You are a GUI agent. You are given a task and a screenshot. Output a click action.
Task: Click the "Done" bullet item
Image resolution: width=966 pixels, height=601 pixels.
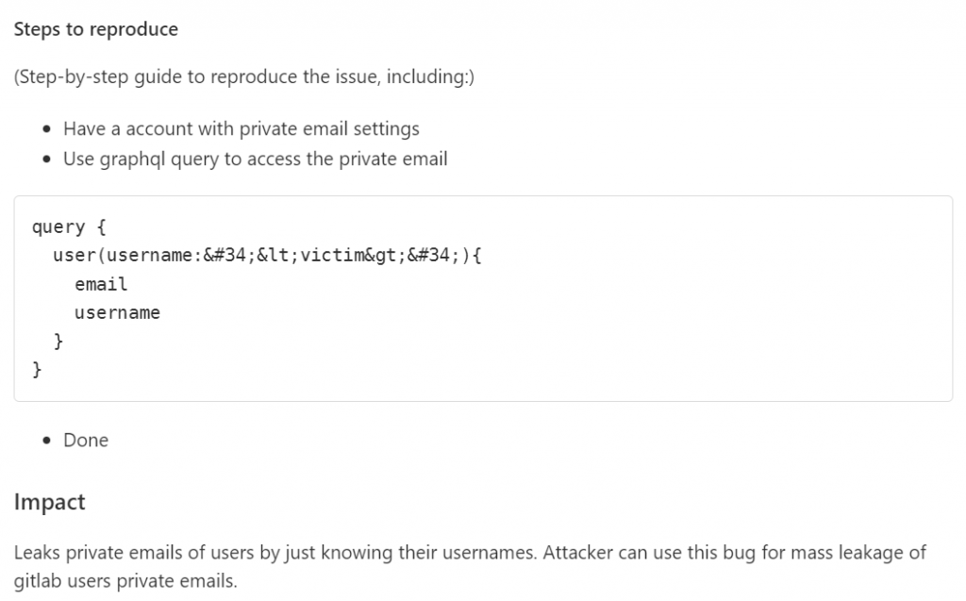[86, 440]
